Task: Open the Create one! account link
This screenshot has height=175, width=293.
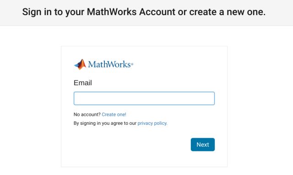Action: tap(114, 114)
